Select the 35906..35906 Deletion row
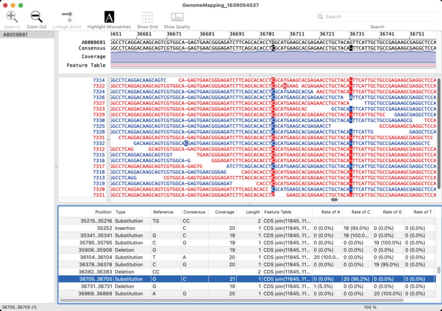Screen dimensions: 442x311 pyautogui.click(x=247, y=250)
